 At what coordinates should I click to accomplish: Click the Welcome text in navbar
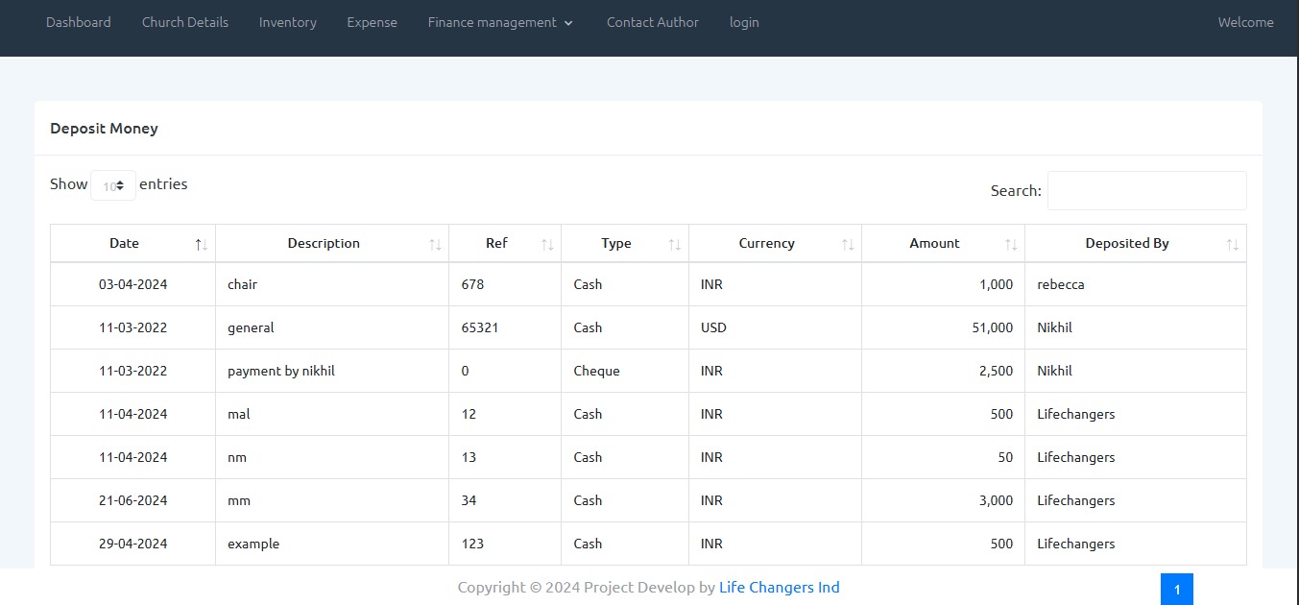(1245, 22)
